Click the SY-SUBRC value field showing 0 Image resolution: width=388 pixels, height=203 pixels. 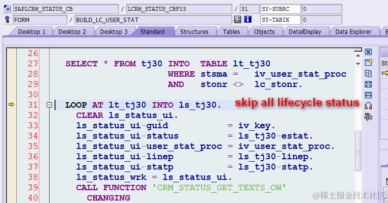322,9
